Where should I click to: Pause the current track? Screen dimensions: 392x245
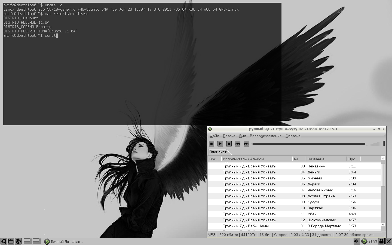tap(229, 144)
